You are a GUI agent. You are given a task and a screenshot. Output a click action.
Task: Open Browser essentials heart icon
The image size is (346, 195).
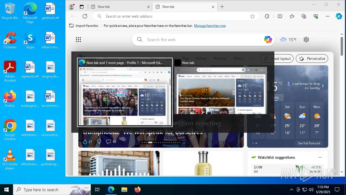[316, 16]
